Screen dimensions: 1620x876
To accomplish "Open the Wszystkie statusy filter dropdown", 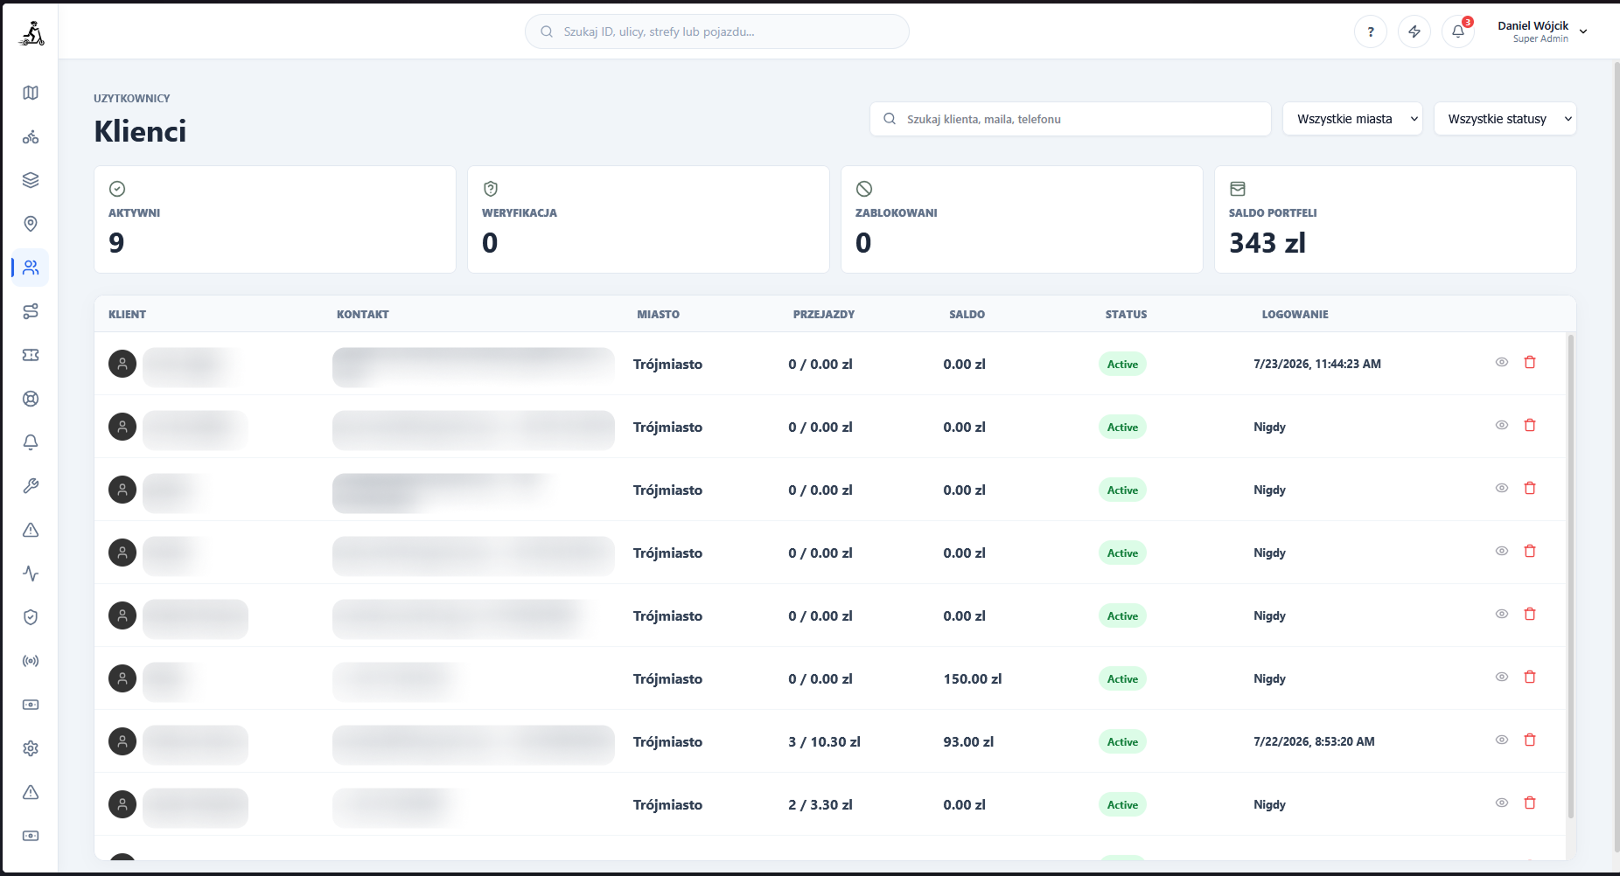I will point(1505,119).
